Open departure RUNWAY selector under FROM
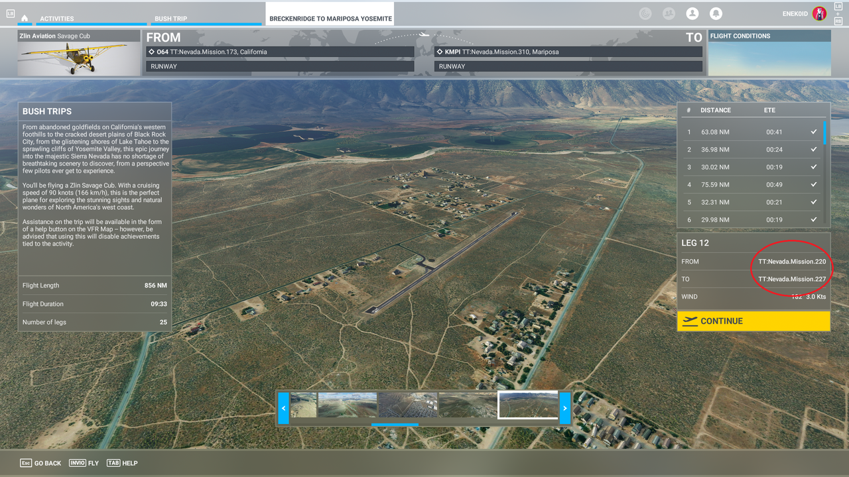The width and height of the screenshot is (849, 477). (279, 66)
